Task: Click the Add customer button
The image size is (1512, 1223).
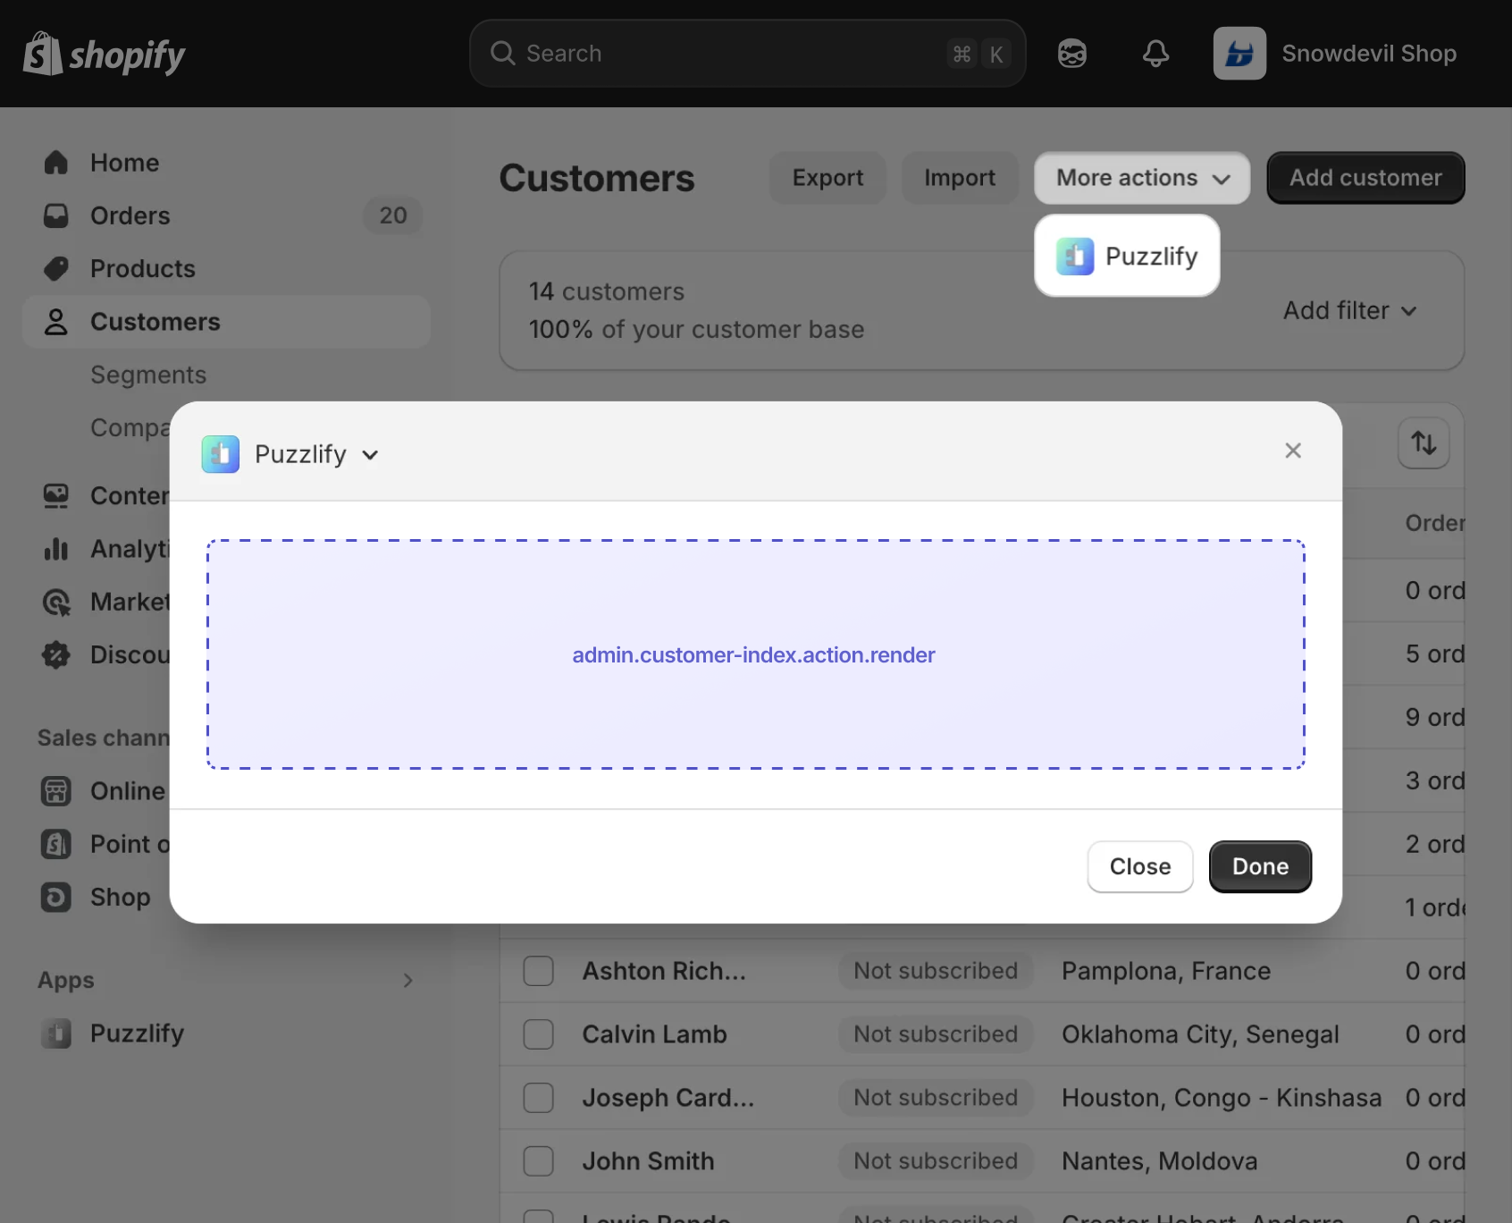Action: [1365, 178]
